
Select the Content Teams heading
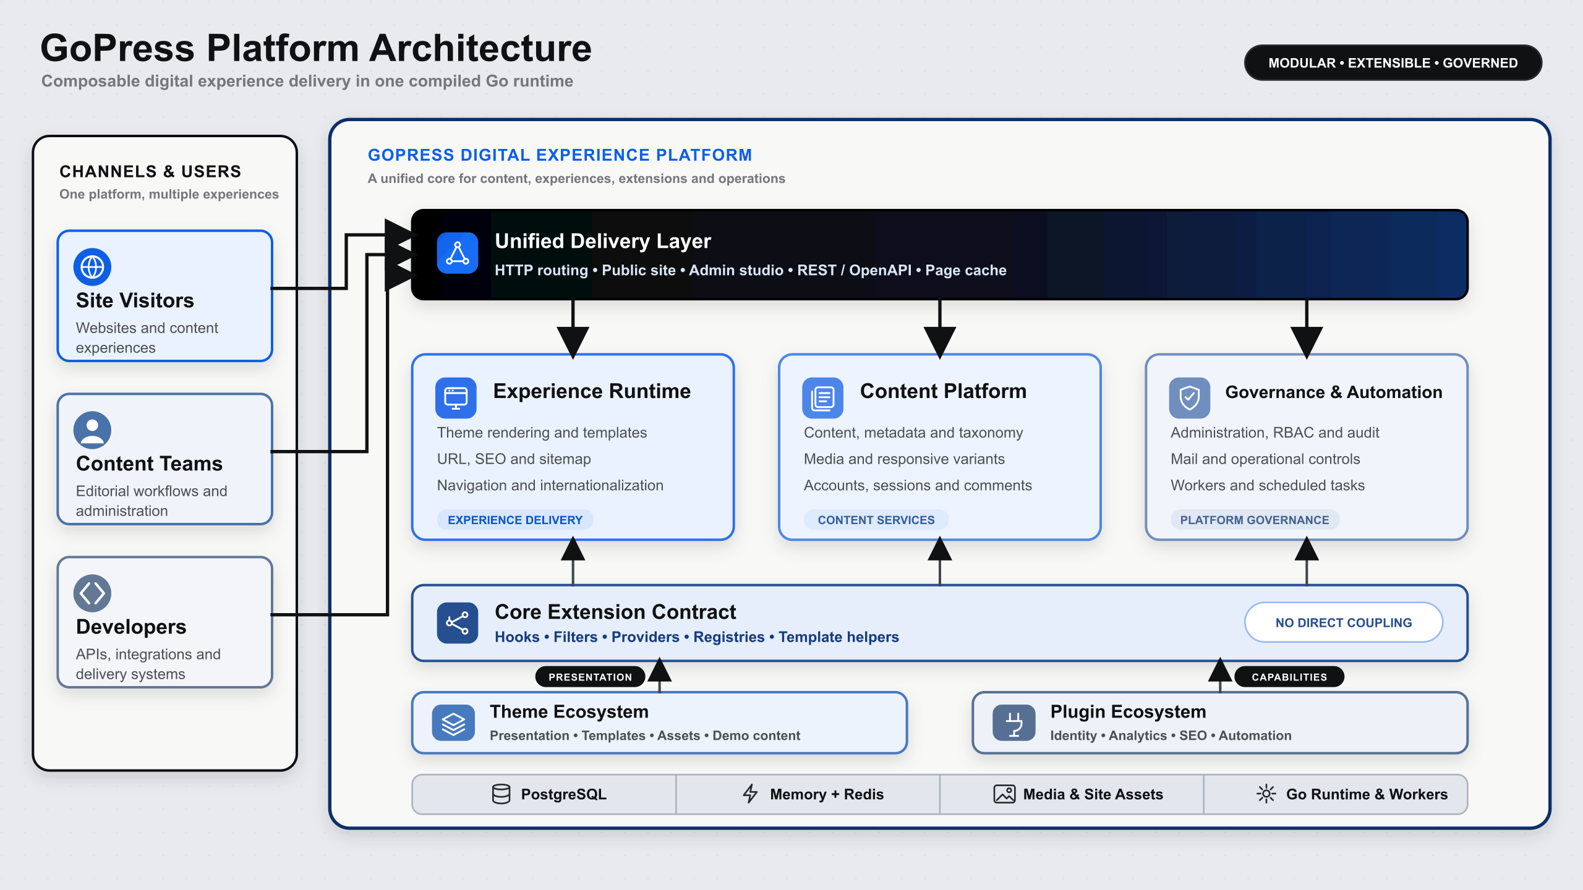(x=149, y=464)
